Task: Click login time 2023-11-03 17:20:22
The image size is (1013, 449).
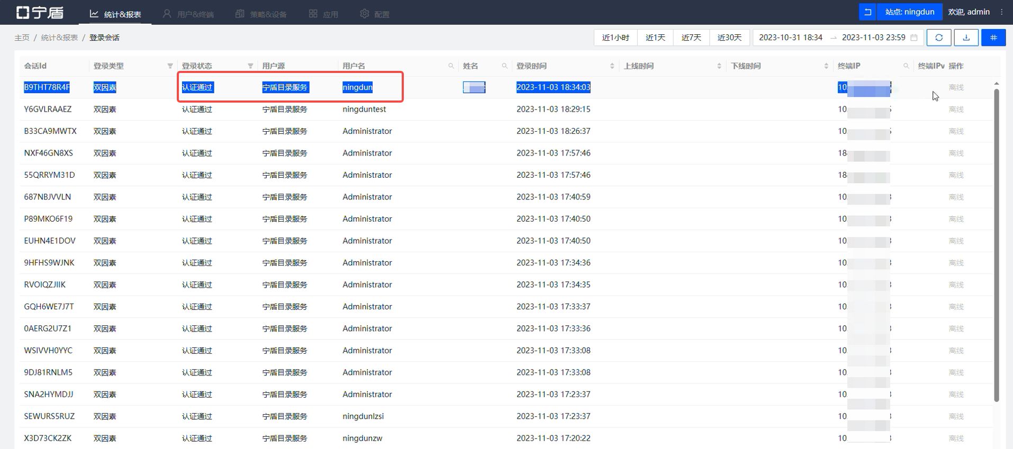Action: pos(553,438)
